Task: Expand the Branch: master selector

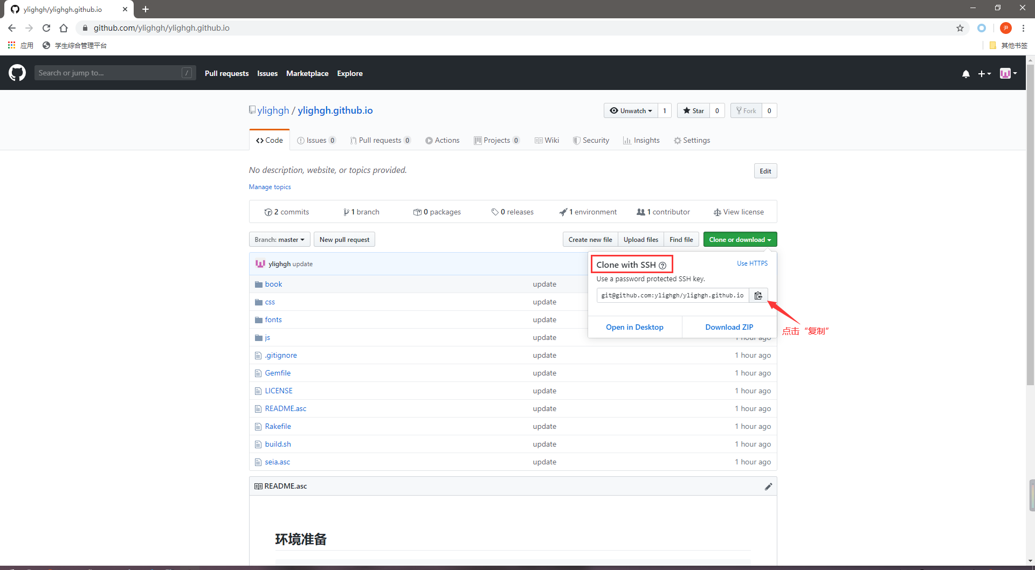Action: (279, 239)
